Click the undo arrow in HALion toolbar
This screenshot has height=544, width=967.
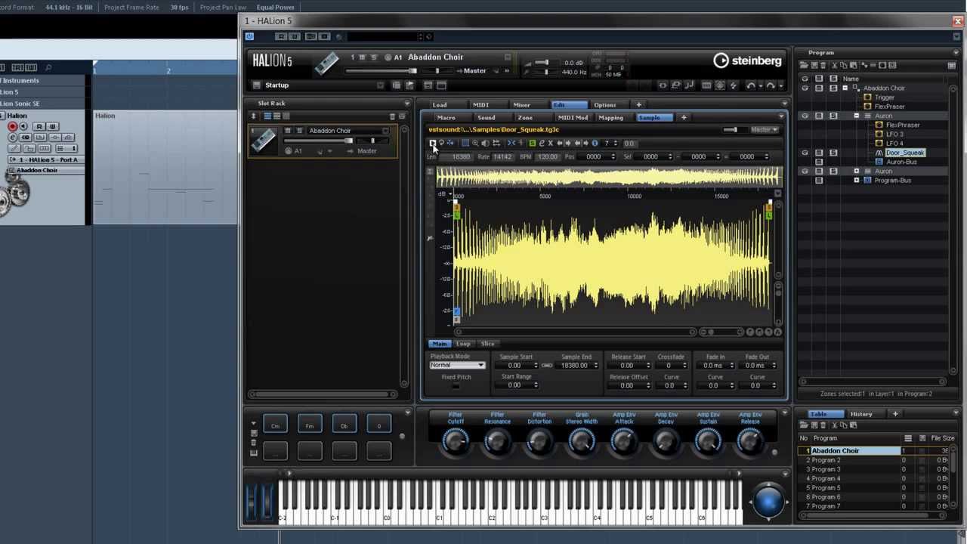(751, 85)
